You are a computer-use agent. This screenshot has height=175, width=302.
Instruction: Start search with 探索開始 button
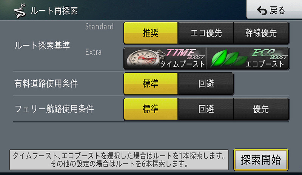[x=261, y=160]
